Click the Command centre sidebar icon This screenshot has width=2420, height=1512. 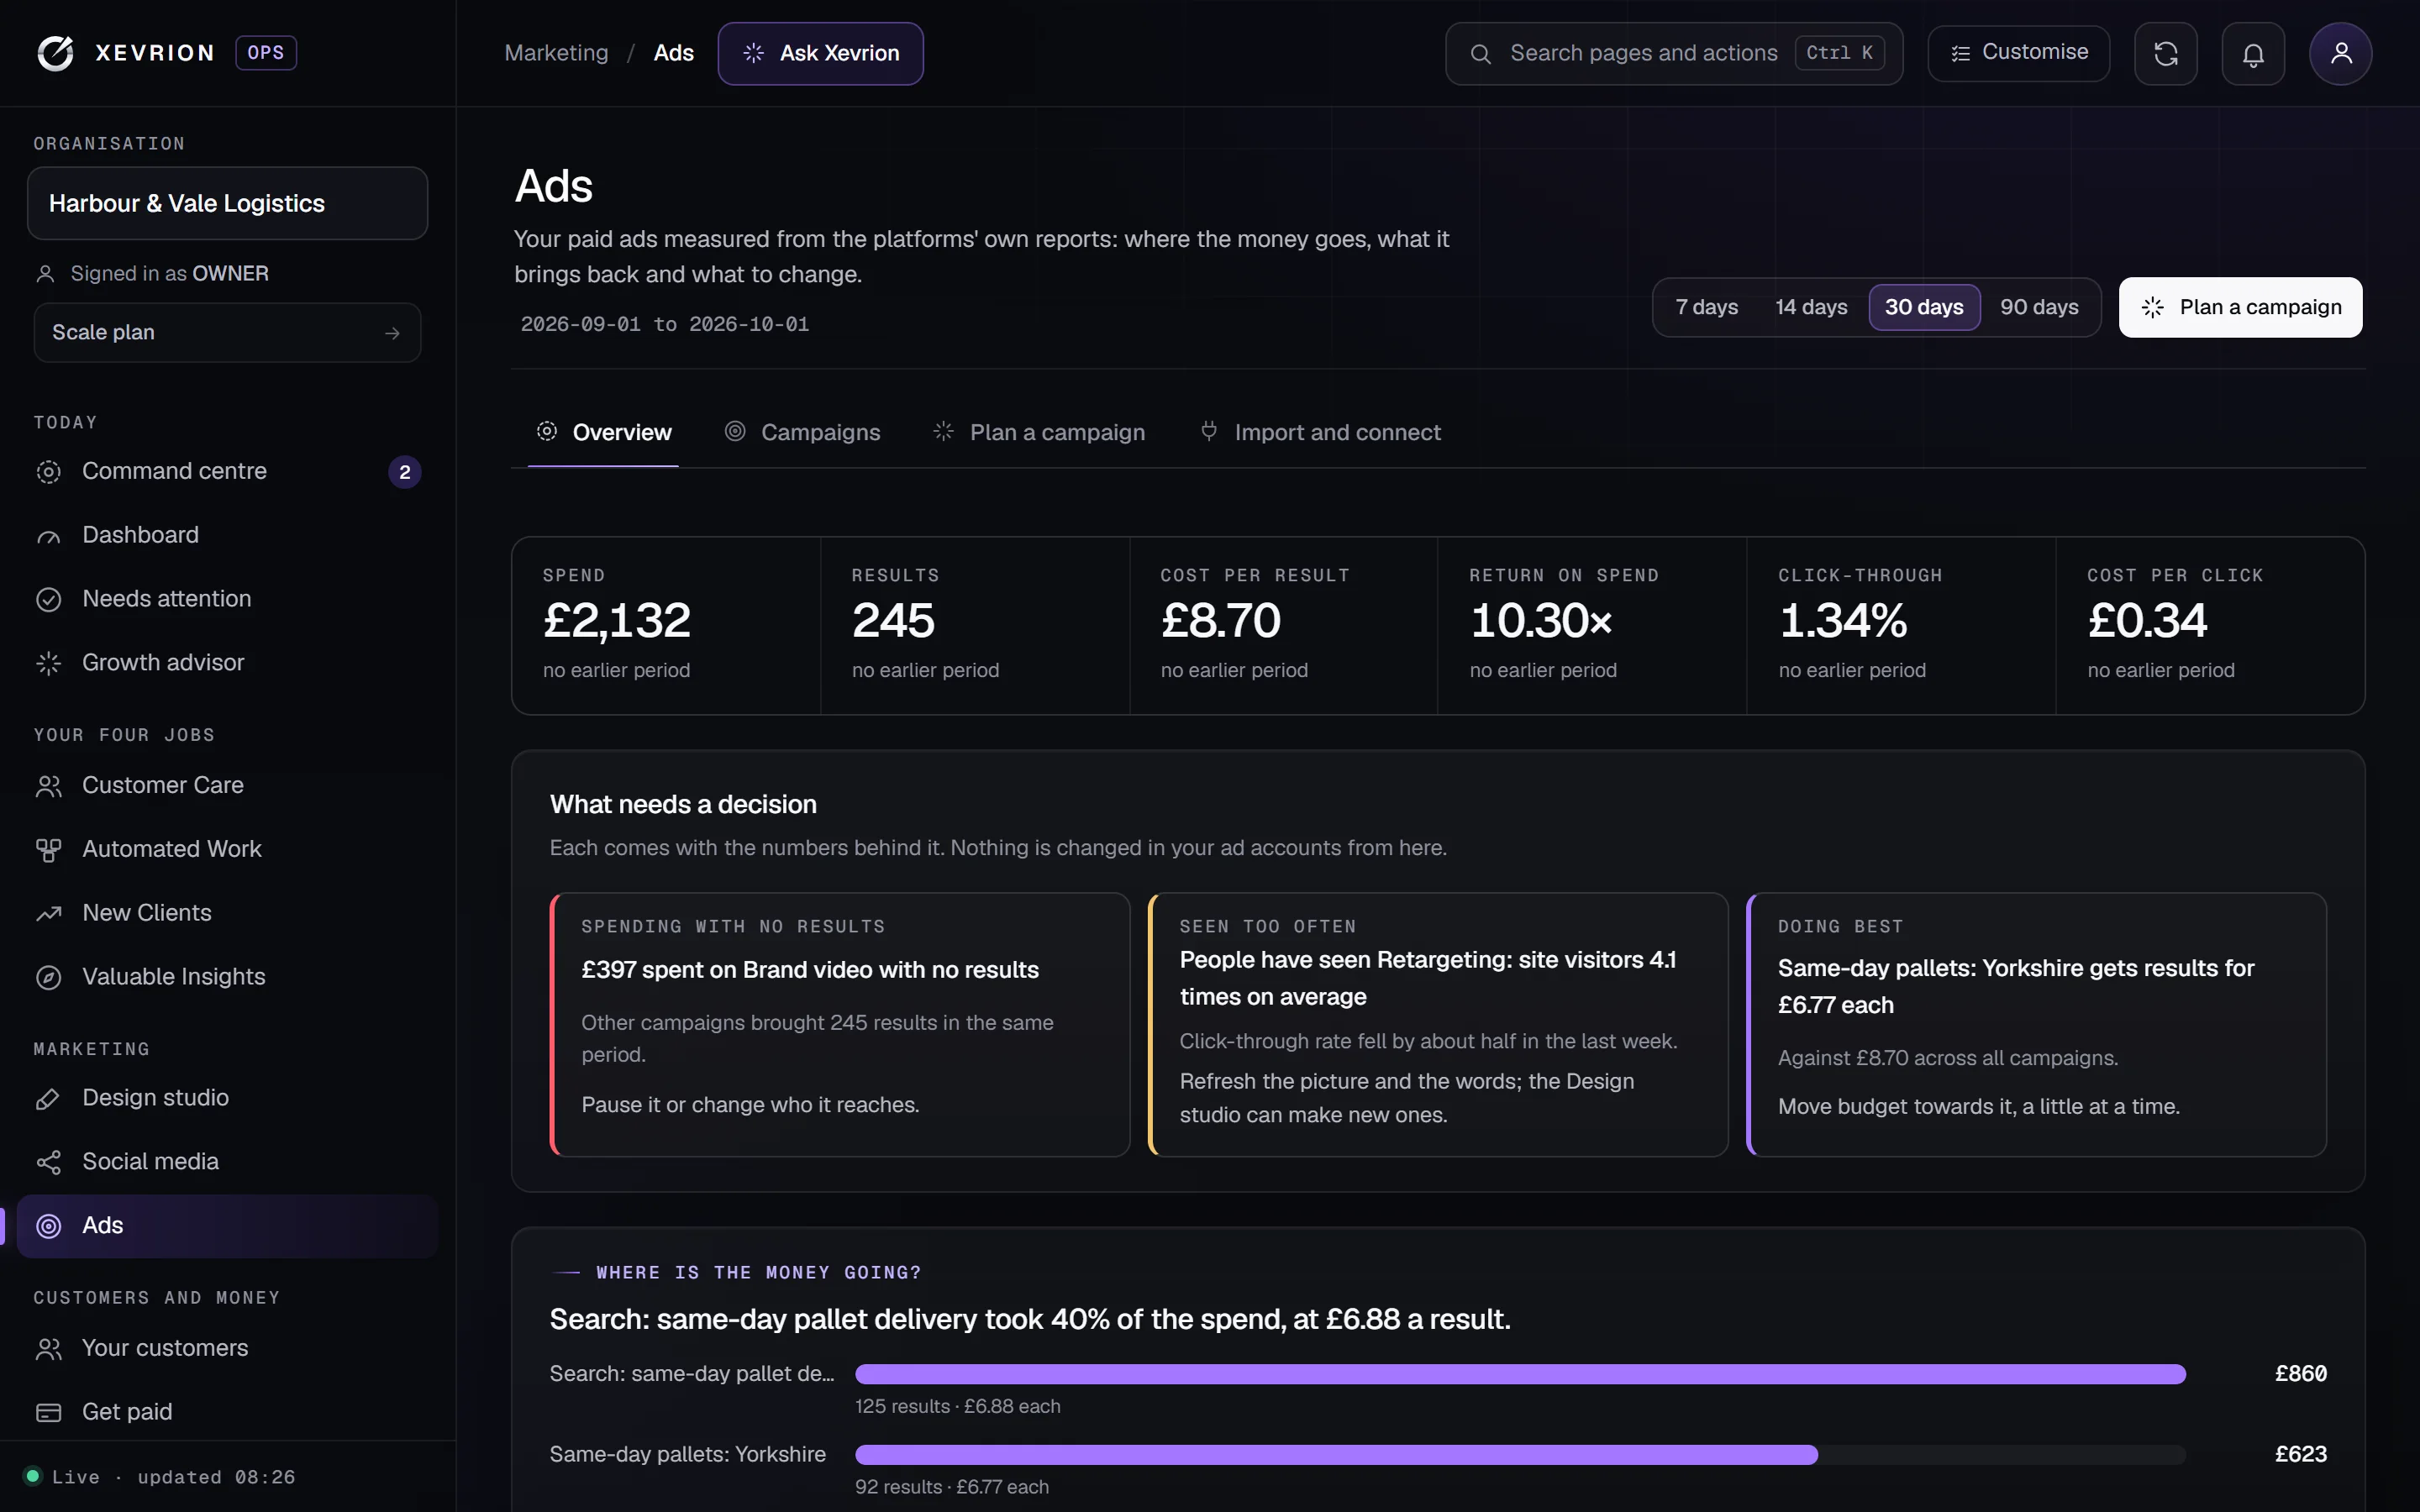(x=48, y=472)
